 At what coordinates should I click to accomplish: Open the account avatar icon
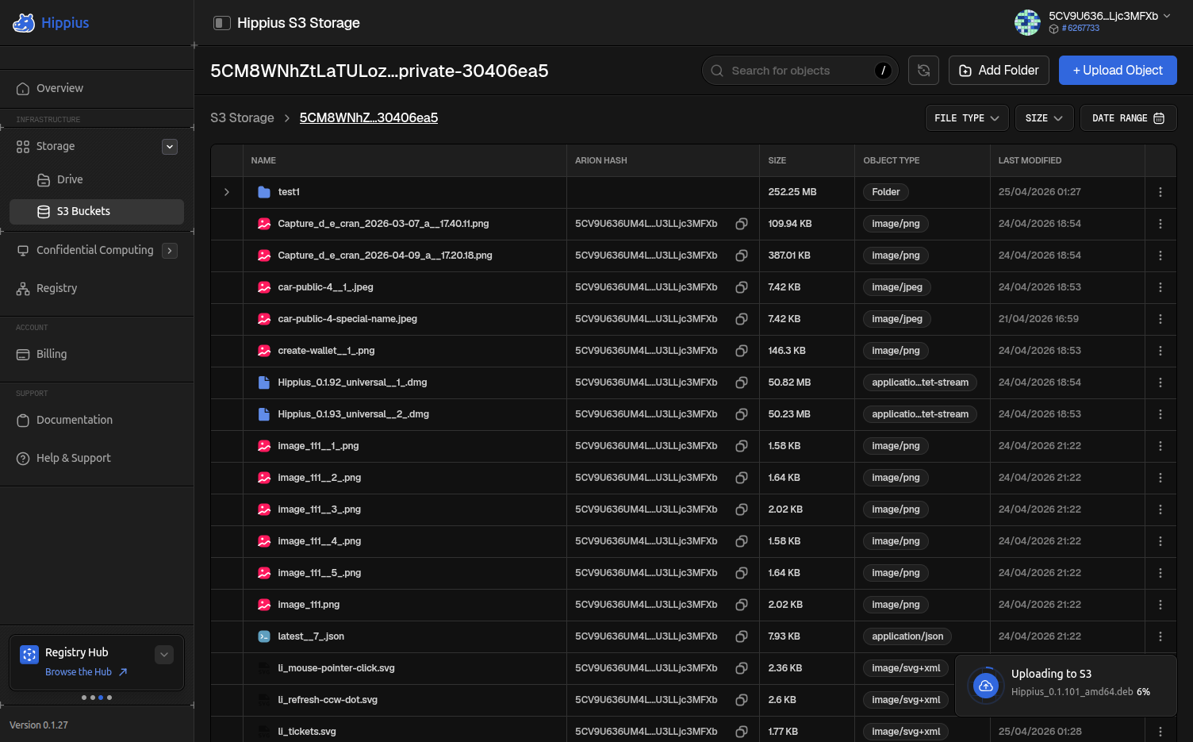click(x=1027, y=22)
